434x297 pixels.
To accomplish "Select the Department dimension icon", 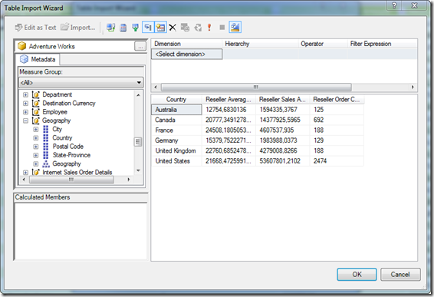I will click(x=36, y=94).
